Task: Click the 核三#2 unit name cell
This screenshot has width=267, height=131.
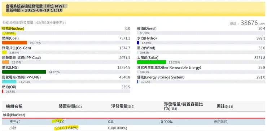Action: pyautogui.click(x=15, y=122)
